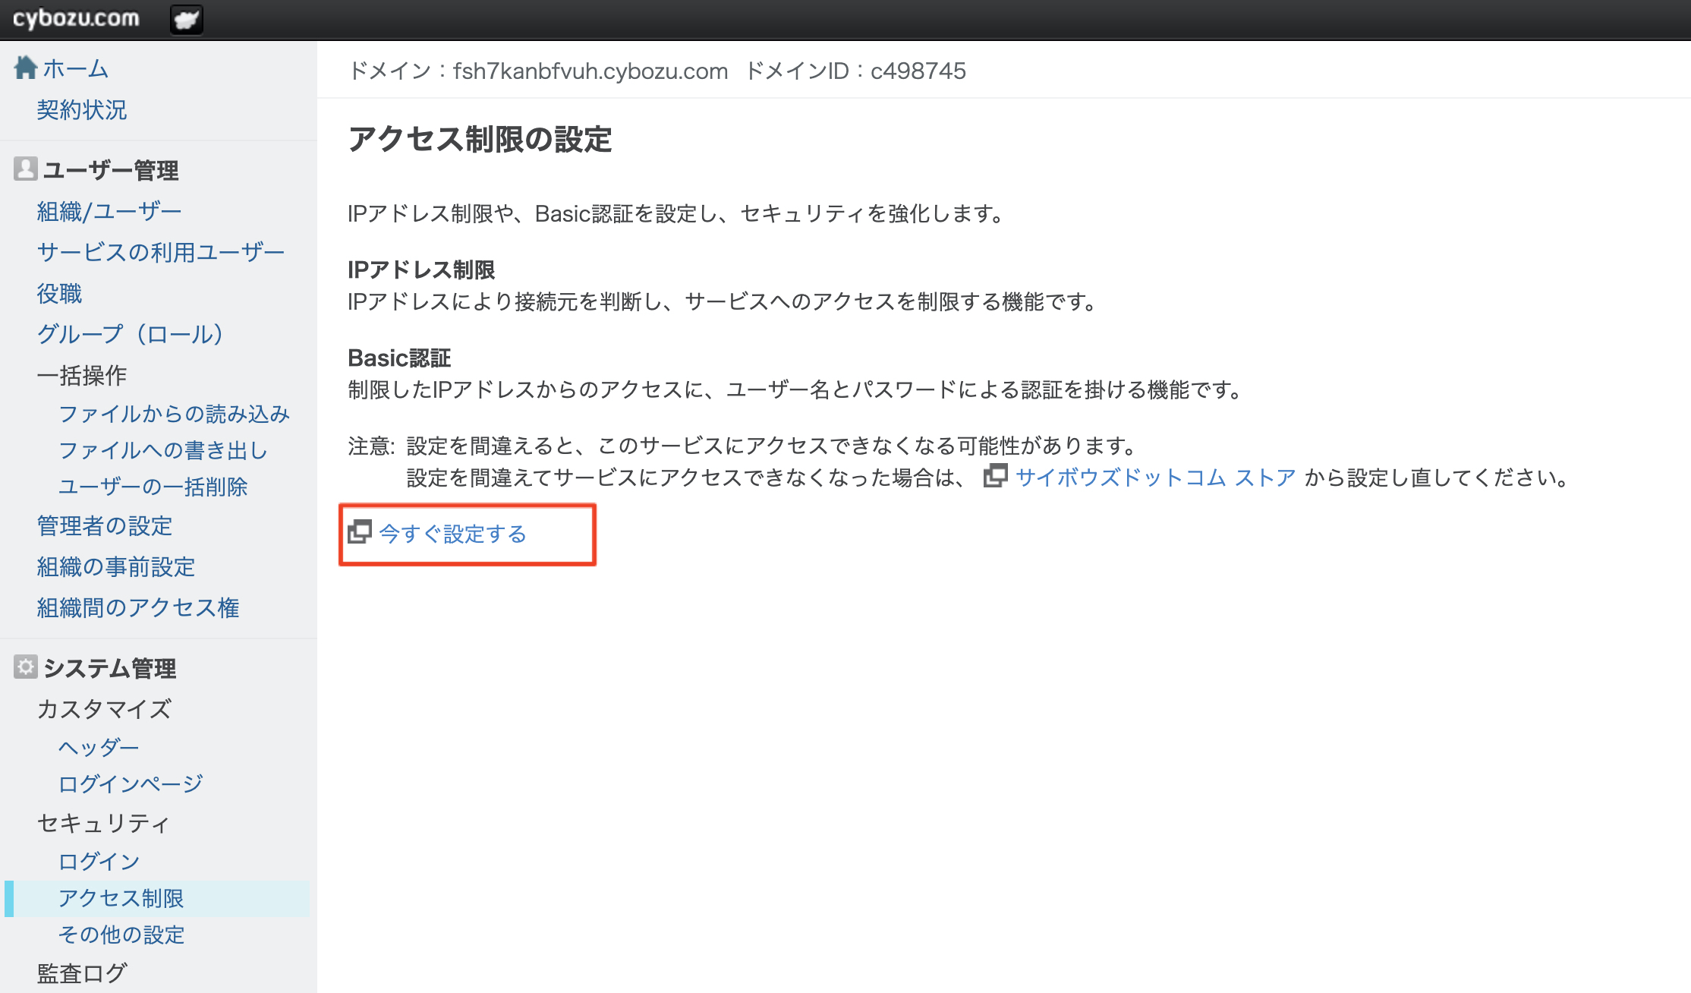Open 管理者の設定 page

tap(105, 526)
